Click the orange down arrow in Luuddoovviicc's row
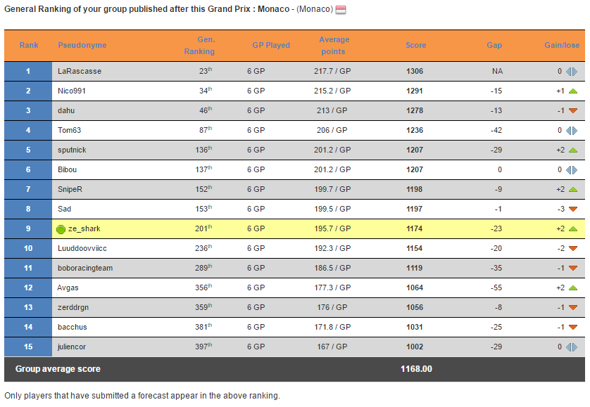This screenshot has height=407, width=590. [572, 248]
